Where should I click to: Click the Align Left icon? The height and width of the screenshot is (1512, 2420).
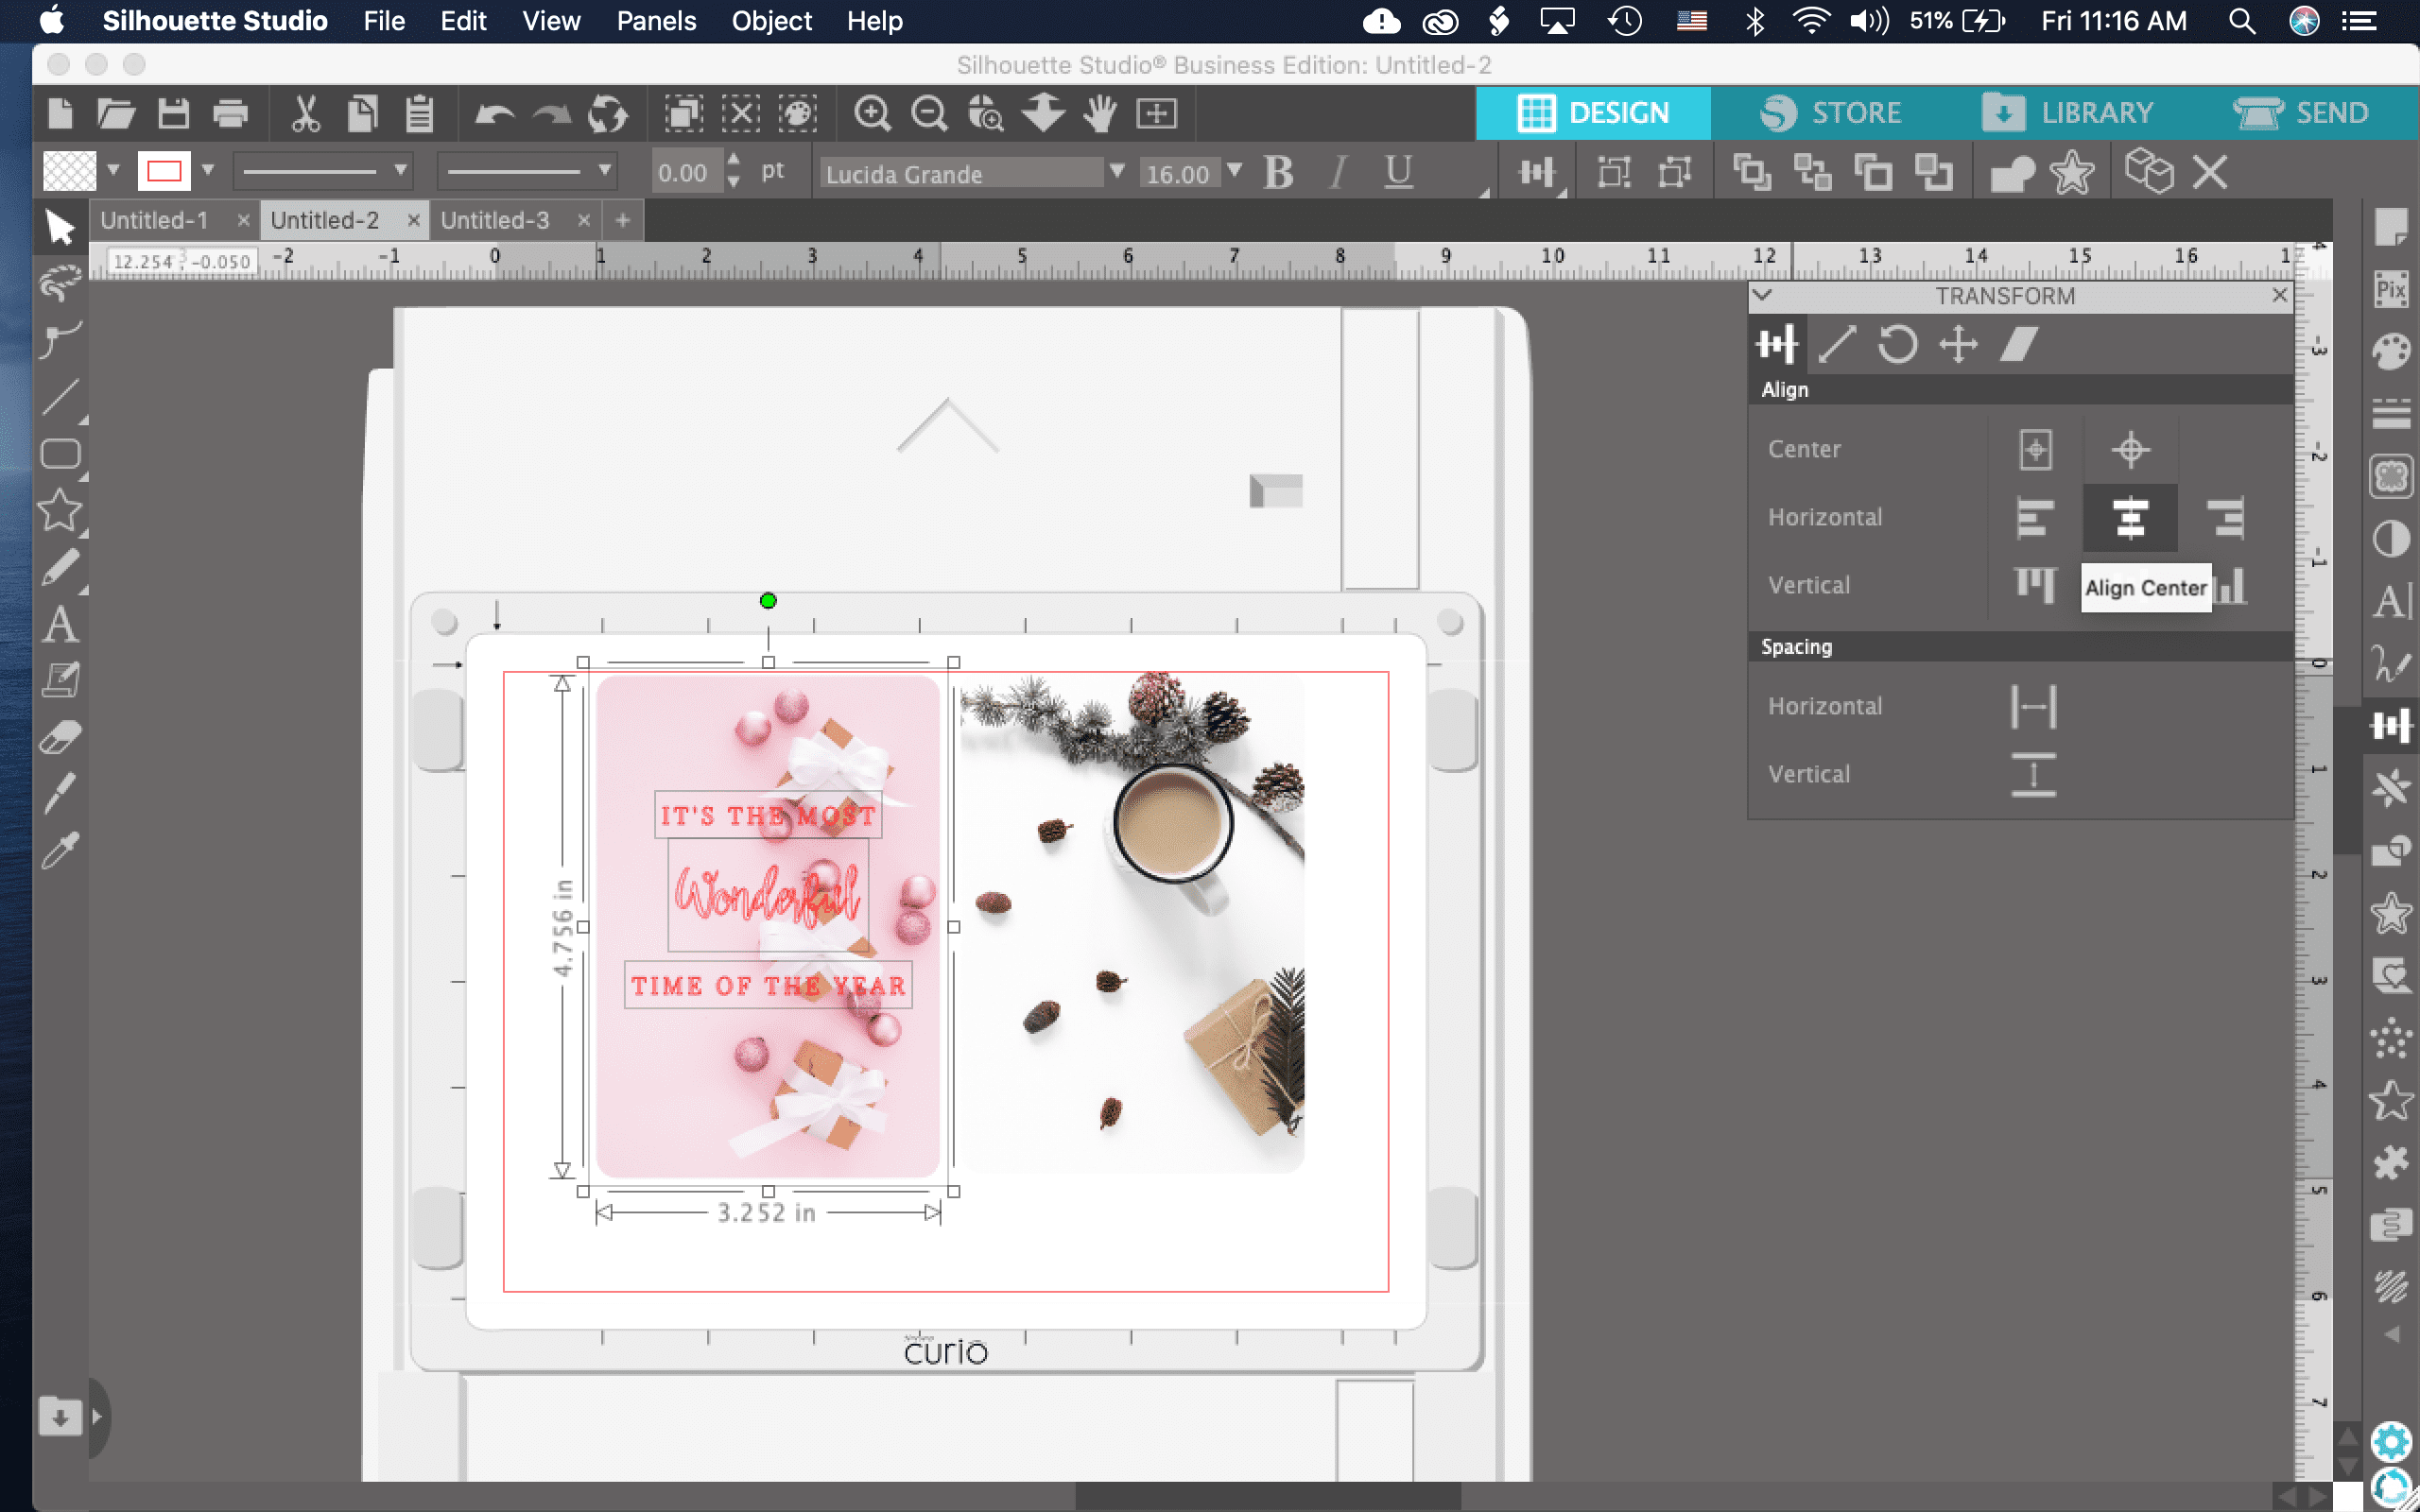pos(2034,517)
